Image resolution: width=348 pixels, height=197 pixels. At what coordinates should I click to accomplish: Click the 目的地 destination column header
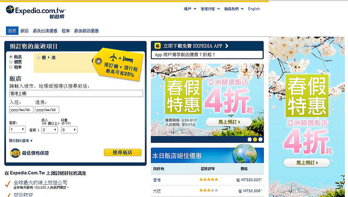(x=158, y=169)
